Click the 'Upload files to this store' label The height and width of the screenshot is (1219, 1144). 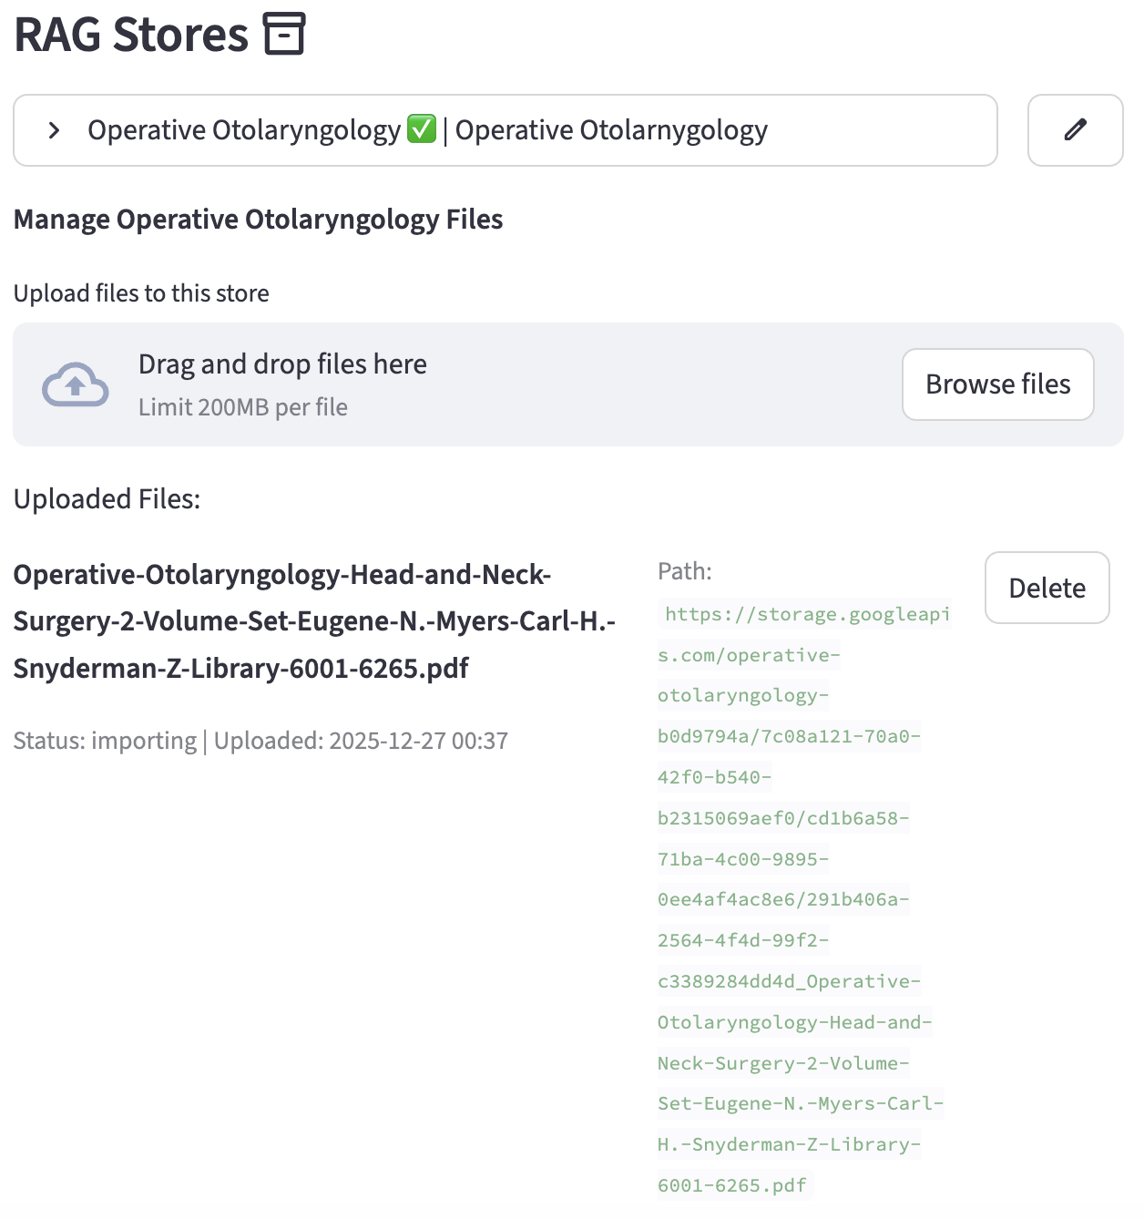[x=141, y=293]
